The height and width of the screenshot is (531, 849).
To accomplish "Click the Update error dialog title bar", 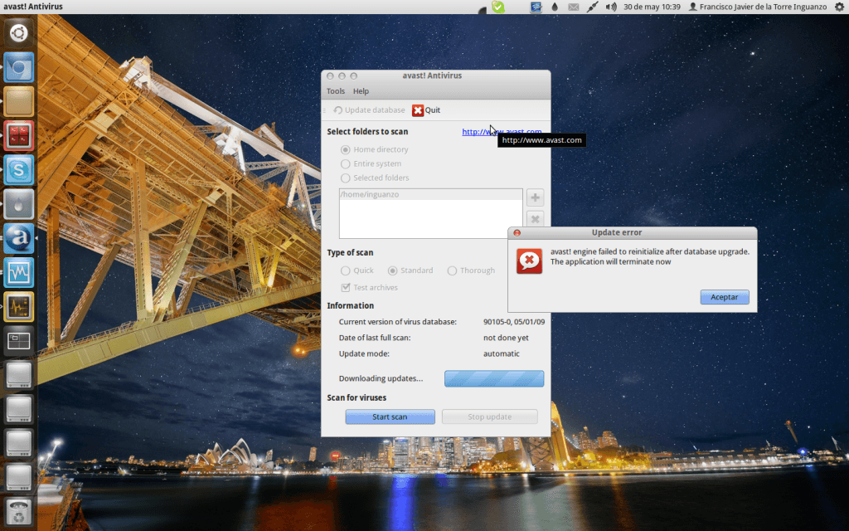I will (x=633, y=232).
